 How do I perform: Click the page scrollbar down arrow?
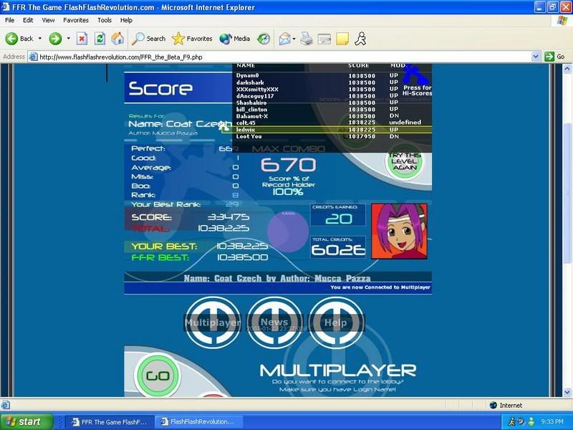567,392
